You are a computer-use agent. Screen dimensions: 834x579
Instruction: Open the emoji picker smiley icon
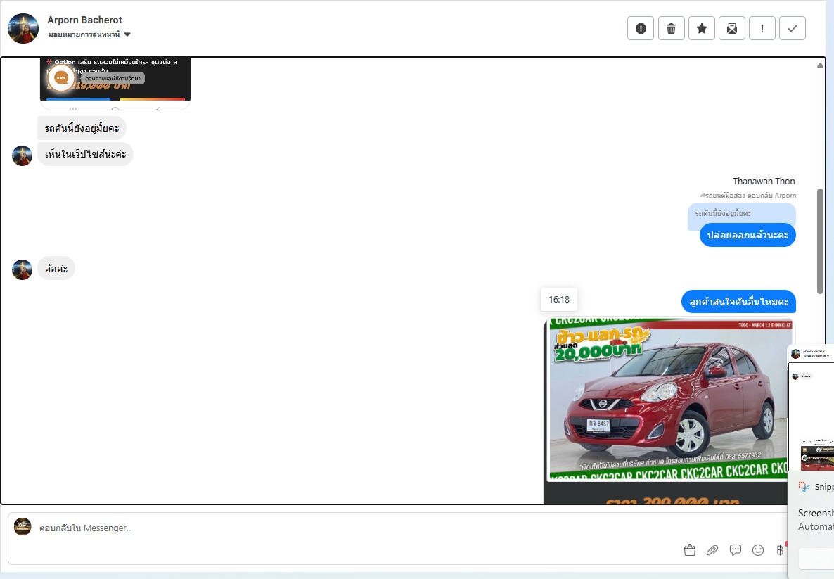click(x=758, y=550)
